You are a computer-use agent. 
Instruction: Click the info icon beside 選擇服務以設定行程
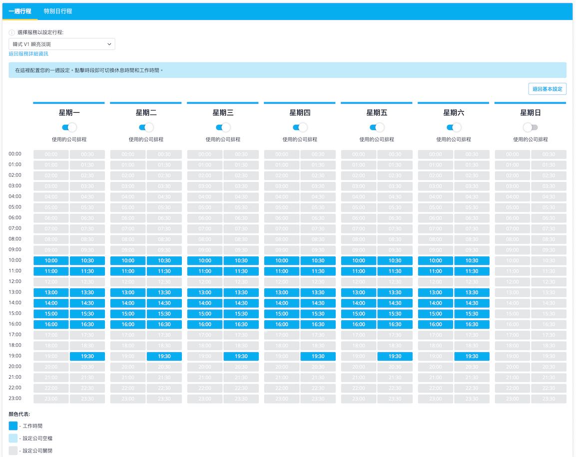(12, 32)
